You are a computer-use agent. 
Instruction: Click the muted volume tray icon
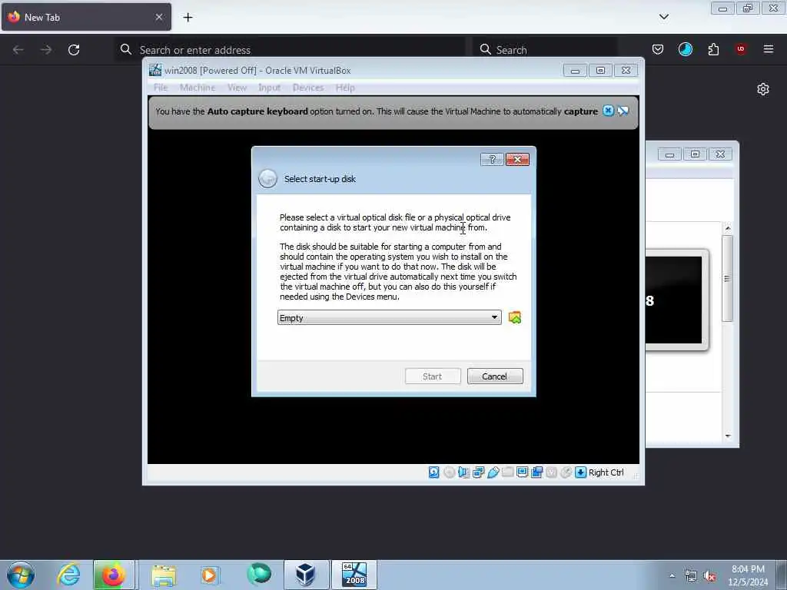tap(709, 576)
